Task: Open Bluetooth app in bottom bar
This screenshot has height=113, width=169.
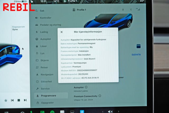Action: pyautogui.click(x=82, y=111)
